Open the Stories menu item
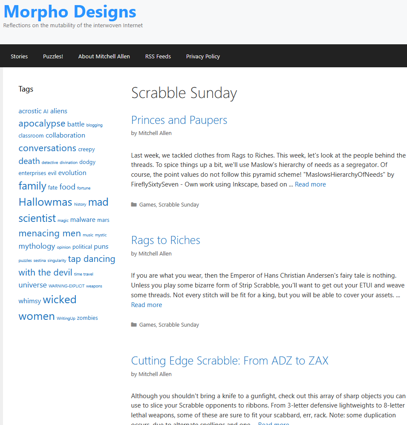The image size is (407, 425). (x=19, y=56)
